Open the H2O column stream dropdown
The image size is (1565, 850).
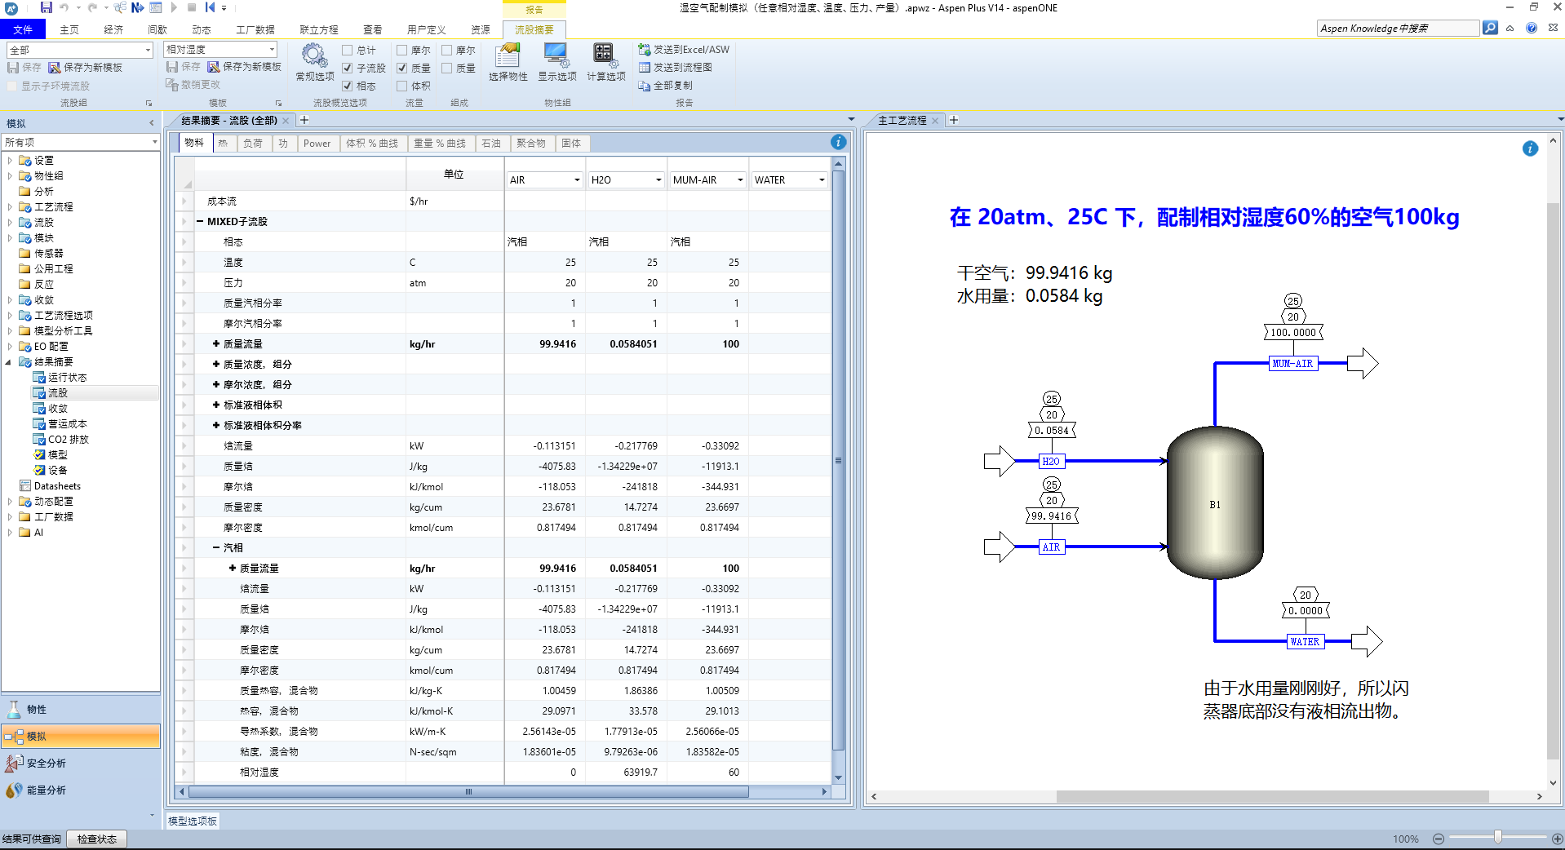pyautogui.click(x=658, y=179)
